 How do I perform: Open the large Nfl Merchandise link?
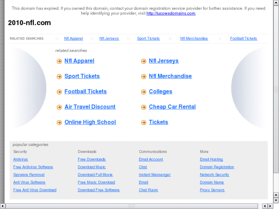170,76
